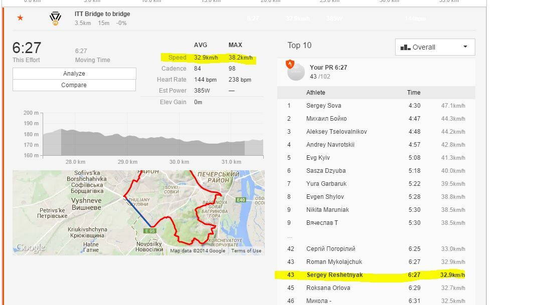540x305 pixels.
Task: Click the E 95 road marker on map
Action: tap(150, 231)
